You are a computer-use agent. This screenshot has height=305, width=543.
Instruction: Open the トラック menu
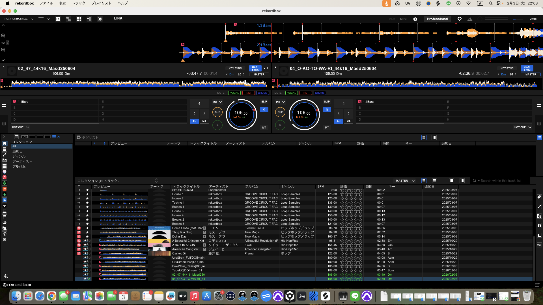click(x=78, y=3)
